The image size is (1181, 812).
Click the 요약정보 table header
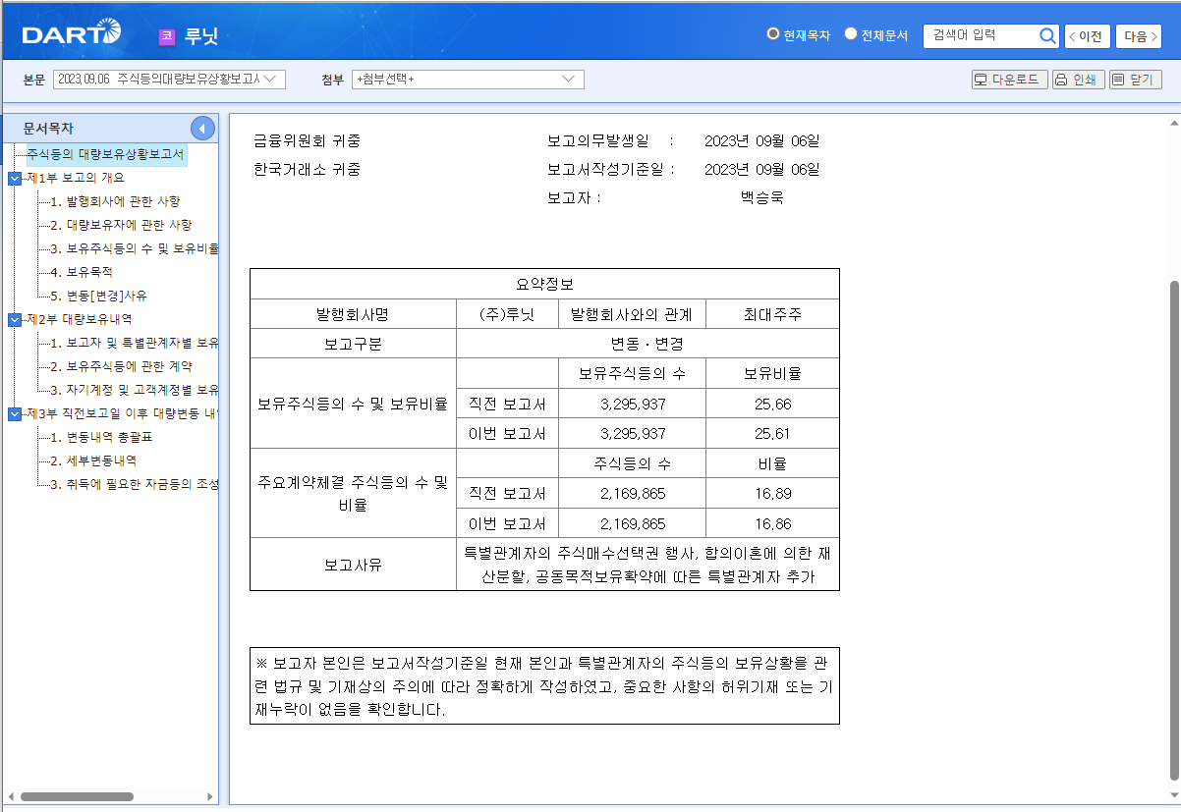pyautogui.click(x=544, y=284)
